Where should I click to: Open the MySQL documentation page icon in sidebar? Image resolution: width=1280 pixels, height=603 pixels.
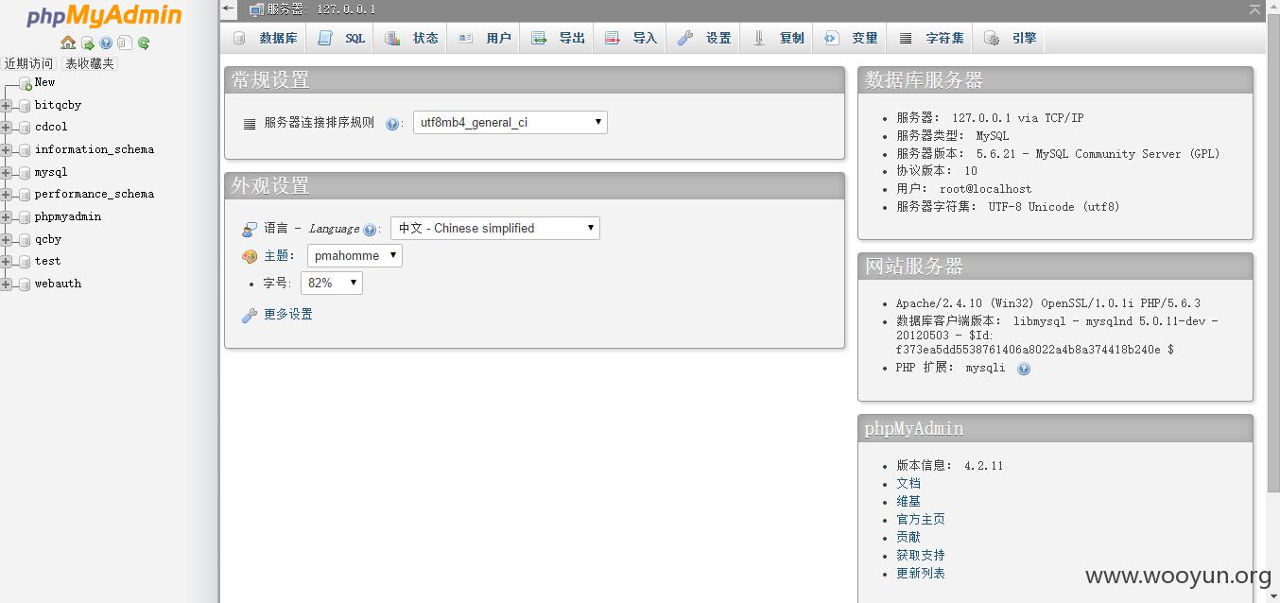(125, 43)
